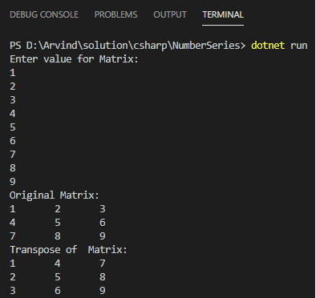Click value 8 in the Transpose middle row

click(103, 277)
